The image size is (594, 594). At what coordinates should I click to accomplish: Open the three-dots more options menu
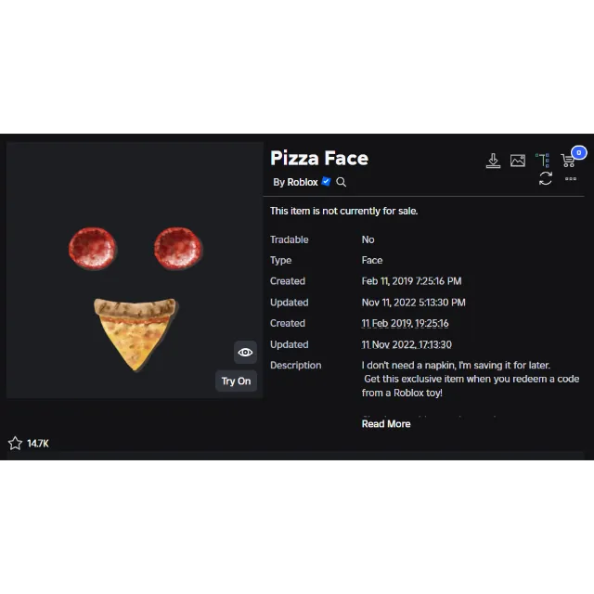tap(571, 179)
